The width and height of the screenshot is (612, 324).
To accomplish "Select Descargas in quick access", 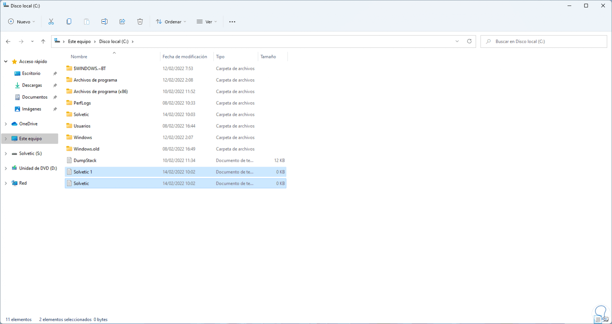I will (32, 85).
